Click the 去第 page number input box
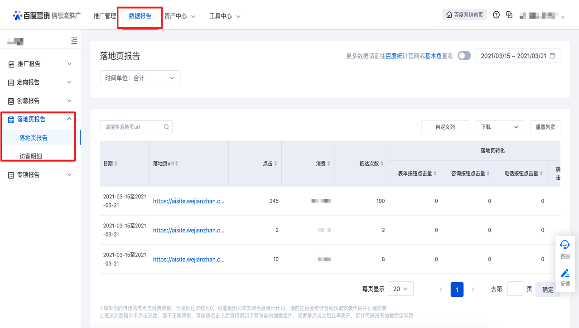Image resolution: width=579 pixels, height=328 pixels. [x=515, y=289]
